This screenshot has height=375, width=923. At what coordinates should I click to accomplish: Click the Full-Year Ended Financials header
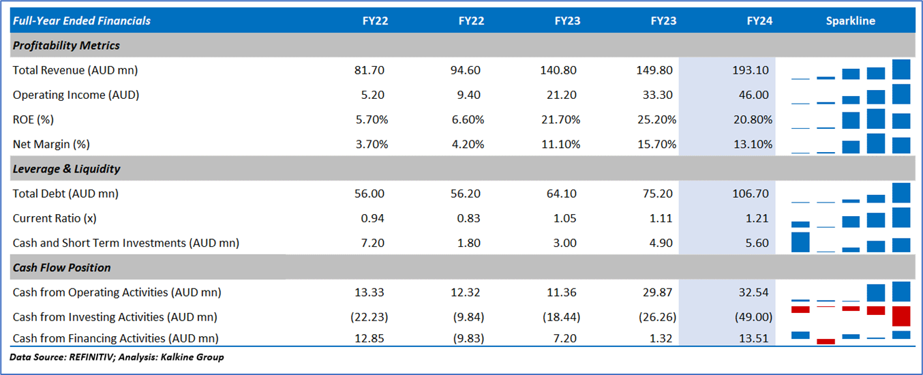(82, 20)
